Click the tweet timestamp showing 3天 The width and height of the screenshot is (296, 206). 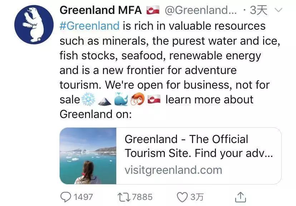(x=258, y=10)
